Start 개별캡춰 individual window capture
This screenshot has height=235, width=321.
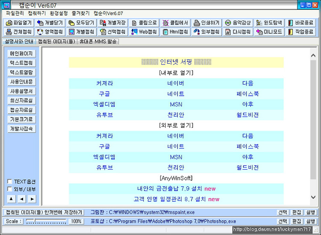tap(81, 32)
